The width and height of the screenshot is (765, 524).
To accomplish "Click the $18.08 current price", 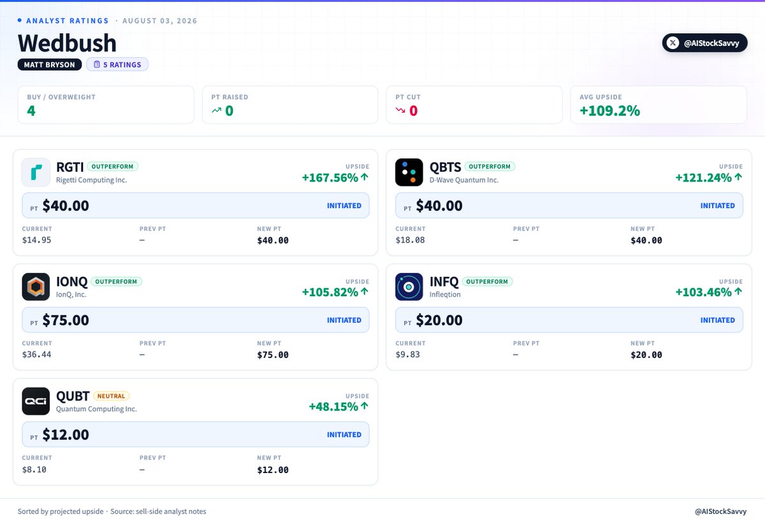I will point(411,241).
